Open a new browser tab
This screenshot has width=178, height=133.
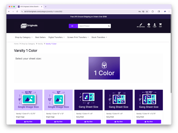pyautogui.click(x=46, y=7)
